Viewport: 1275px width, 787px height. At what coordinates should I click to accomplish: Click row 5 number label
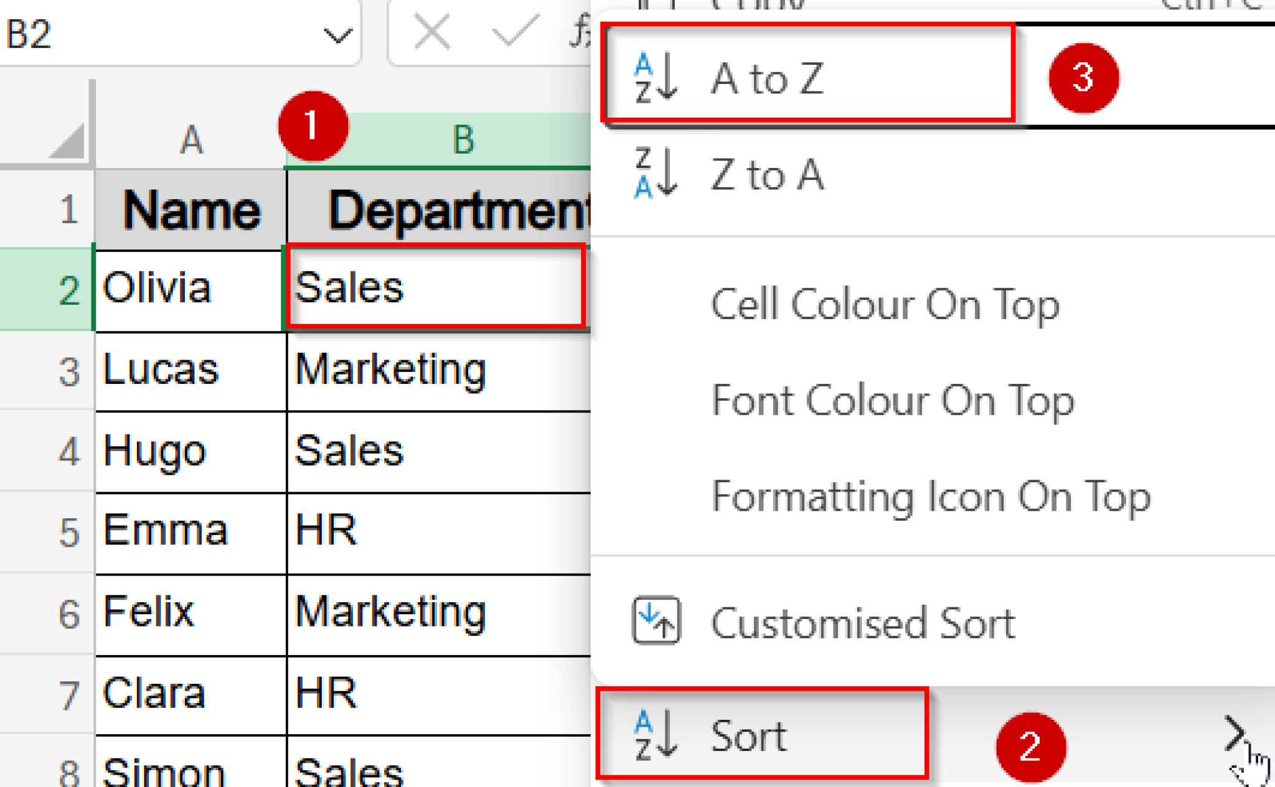coord(68,532)
